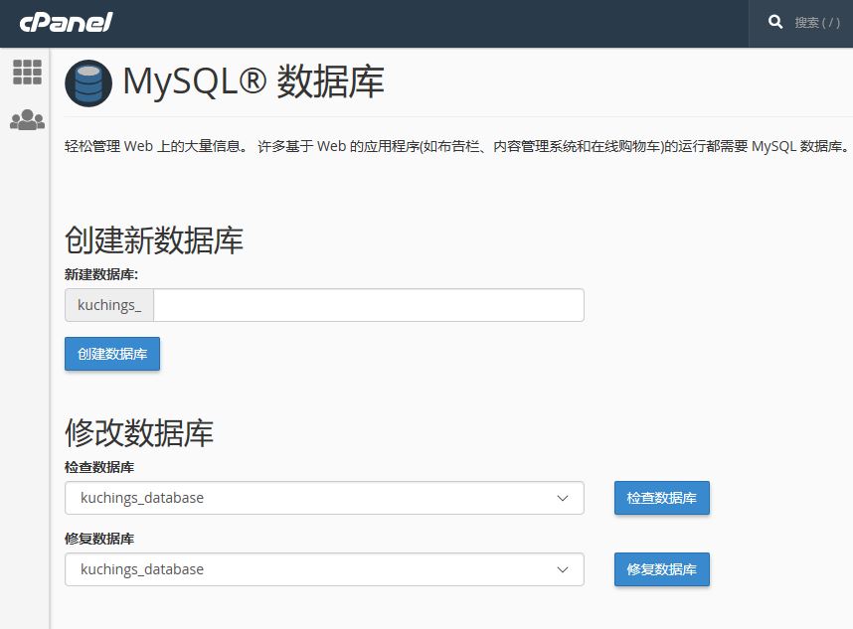Click the search magnifier icon
The width and height of the screenshot is (853, 629).
pos(775,22)
